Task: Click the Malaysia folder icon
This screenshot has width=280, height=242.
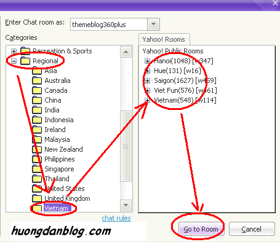Action: click(37, 139)
